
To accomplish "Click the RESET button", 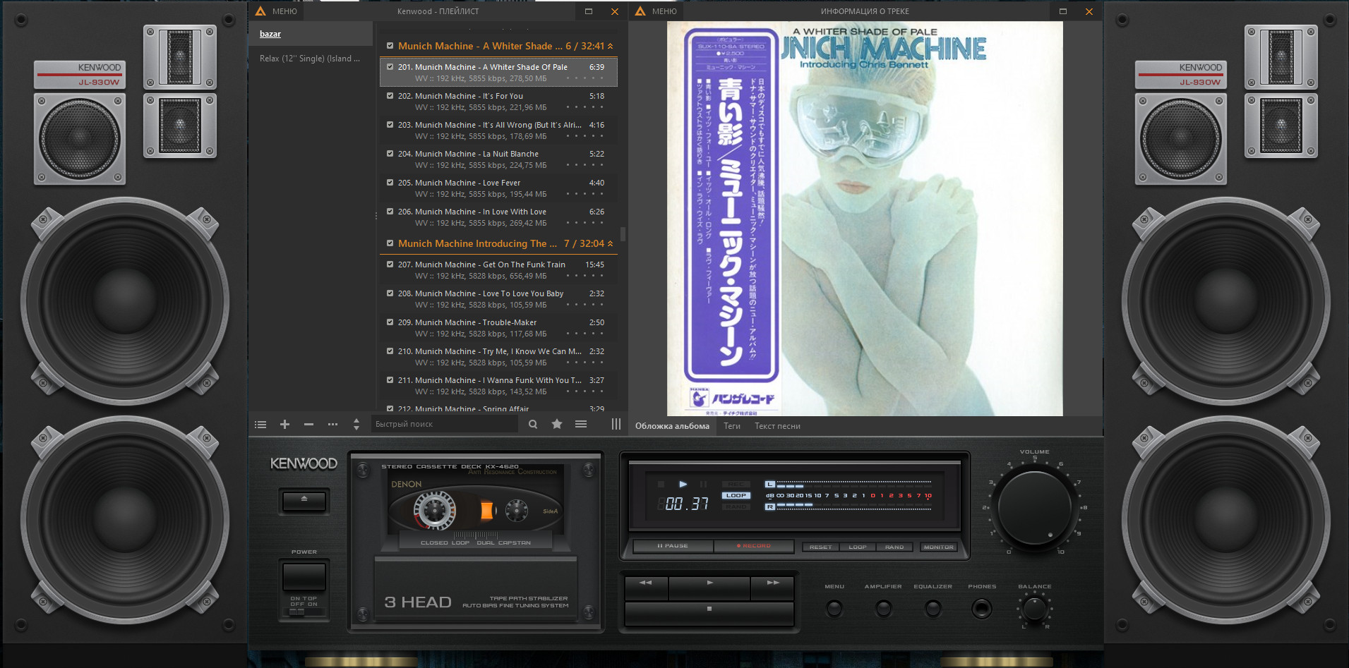I will pos(820,547).
